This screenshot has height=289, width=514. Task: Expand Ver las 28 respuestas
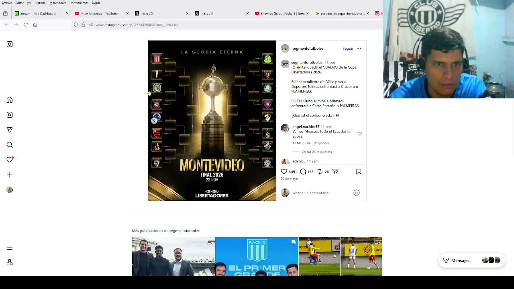[316, 152]
